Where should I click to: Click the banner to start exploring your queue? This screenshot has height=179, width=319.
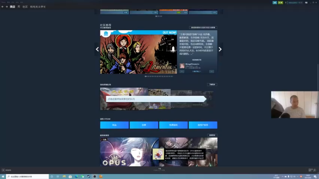click(156, 99)
